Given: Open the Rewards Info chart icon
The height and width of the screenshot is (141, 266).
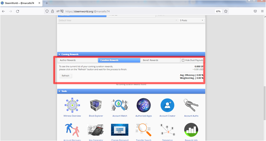Looking at the screenshot, I should point(191,130).
